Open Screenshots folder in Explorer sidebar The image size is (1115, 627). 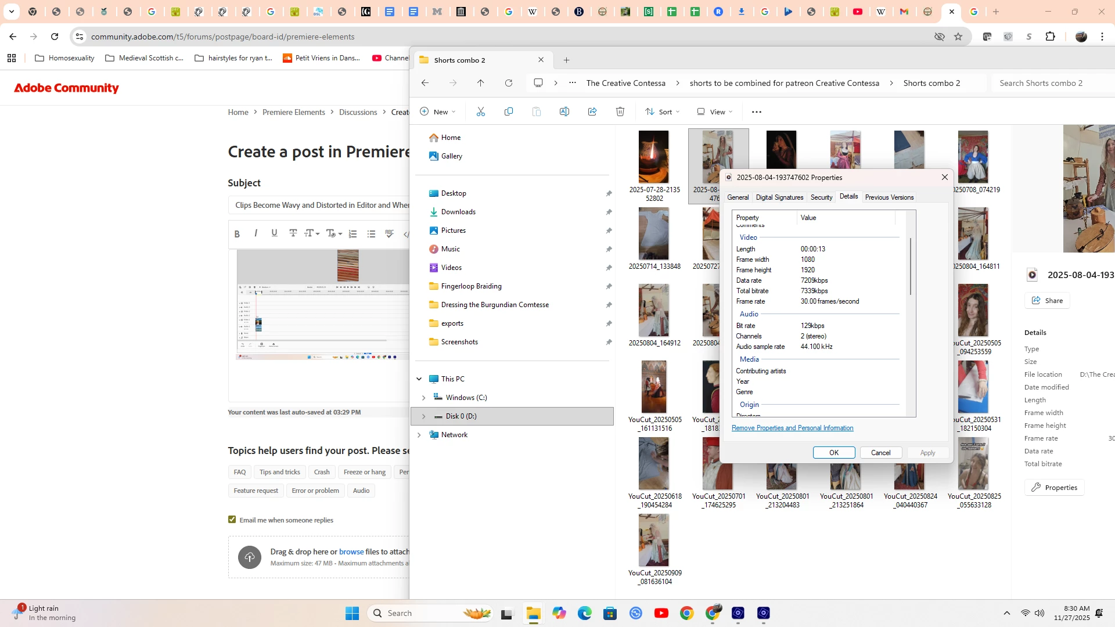click(x=459, y=342)
